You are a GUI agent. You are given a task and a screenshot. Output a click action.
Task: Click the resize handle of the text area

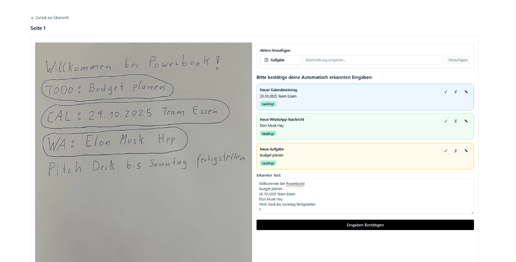pos(472,212)
